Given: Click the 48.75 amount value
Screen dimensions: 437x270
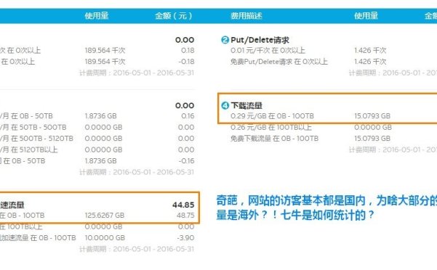Looking at the screenshot, I should point(185,216).
